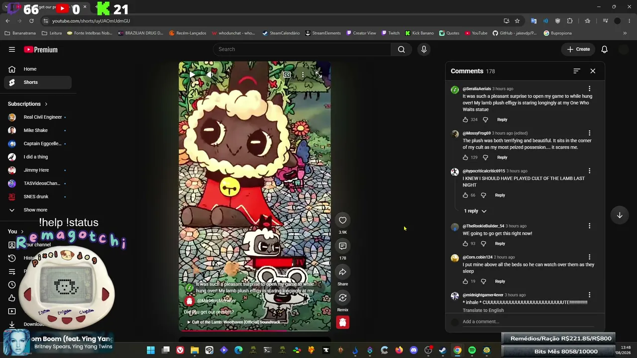Open the Creator View bookmark
This screenshot has width=637, height=358.
361,33
